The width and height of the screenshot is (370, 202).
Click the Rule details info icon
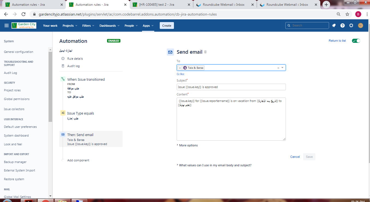63,59
